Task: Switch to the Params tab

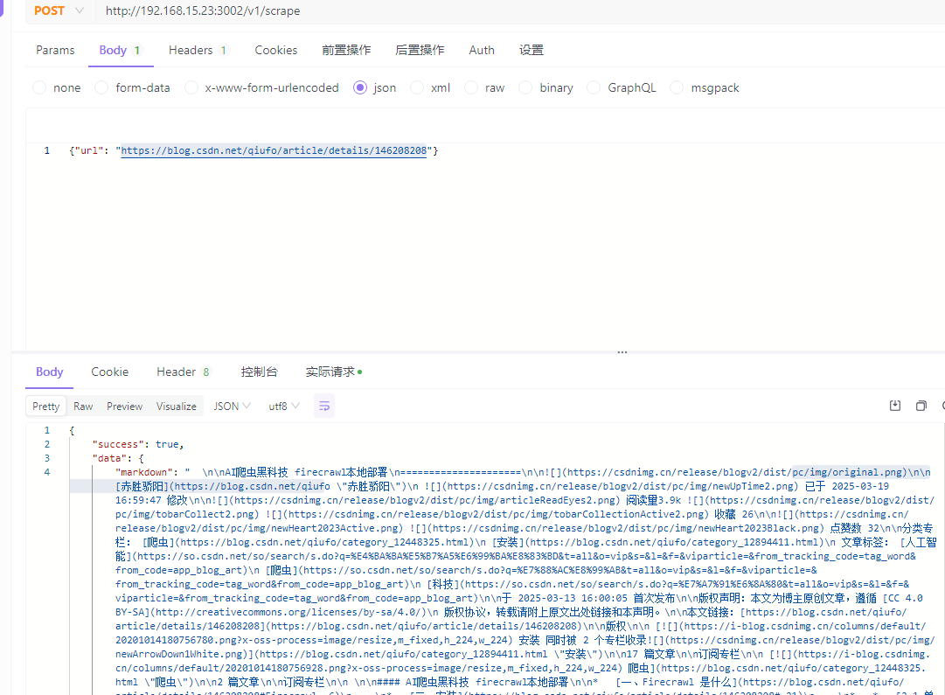Action: click(55, 50)
